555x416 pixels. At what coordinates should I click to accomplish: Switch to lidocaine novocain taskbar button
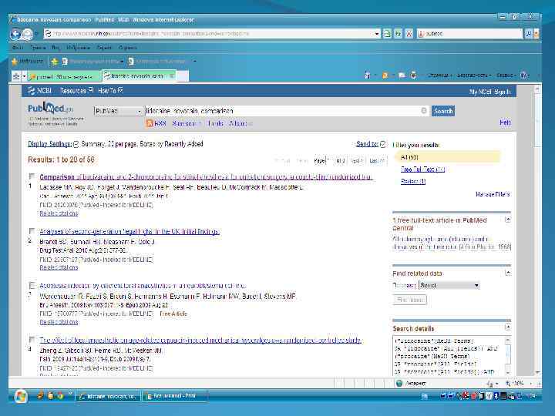click(x=108, y=396)
